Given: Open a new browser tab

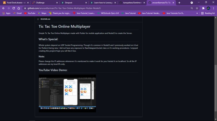Looking at the screenshot, I should tap(179, 3).
